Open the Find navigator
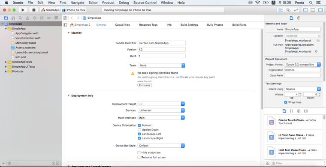Image resolution: width=326 pixels, height=167 pixels. [20, 18]
